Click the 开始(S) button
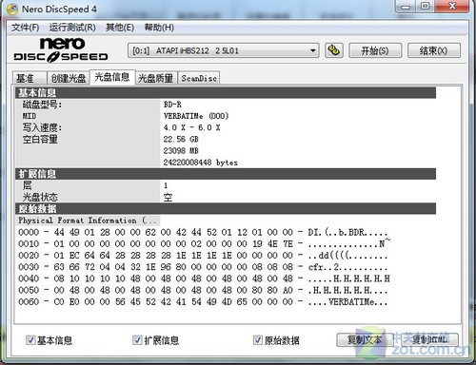The width and height of the screenshot is (476, 365). point(375,50)
